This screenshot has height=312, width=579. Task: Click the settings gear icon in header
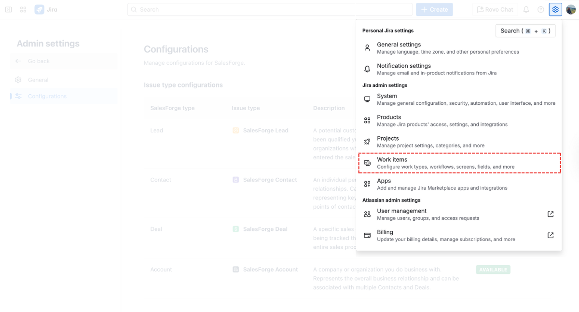point(555,10)
